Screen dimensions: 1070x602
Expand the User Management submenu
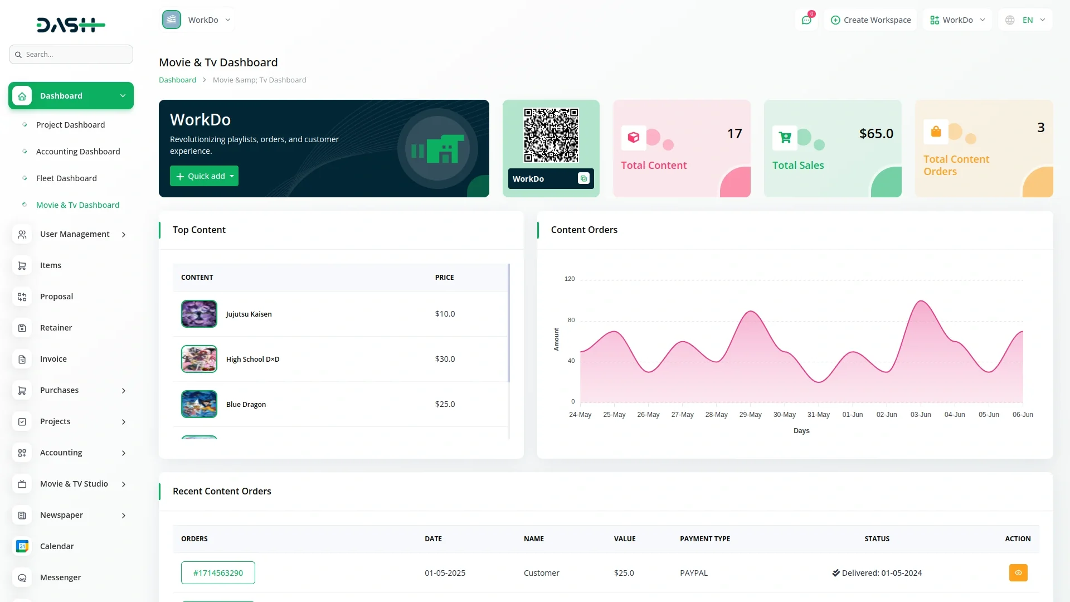pos(74,234)
